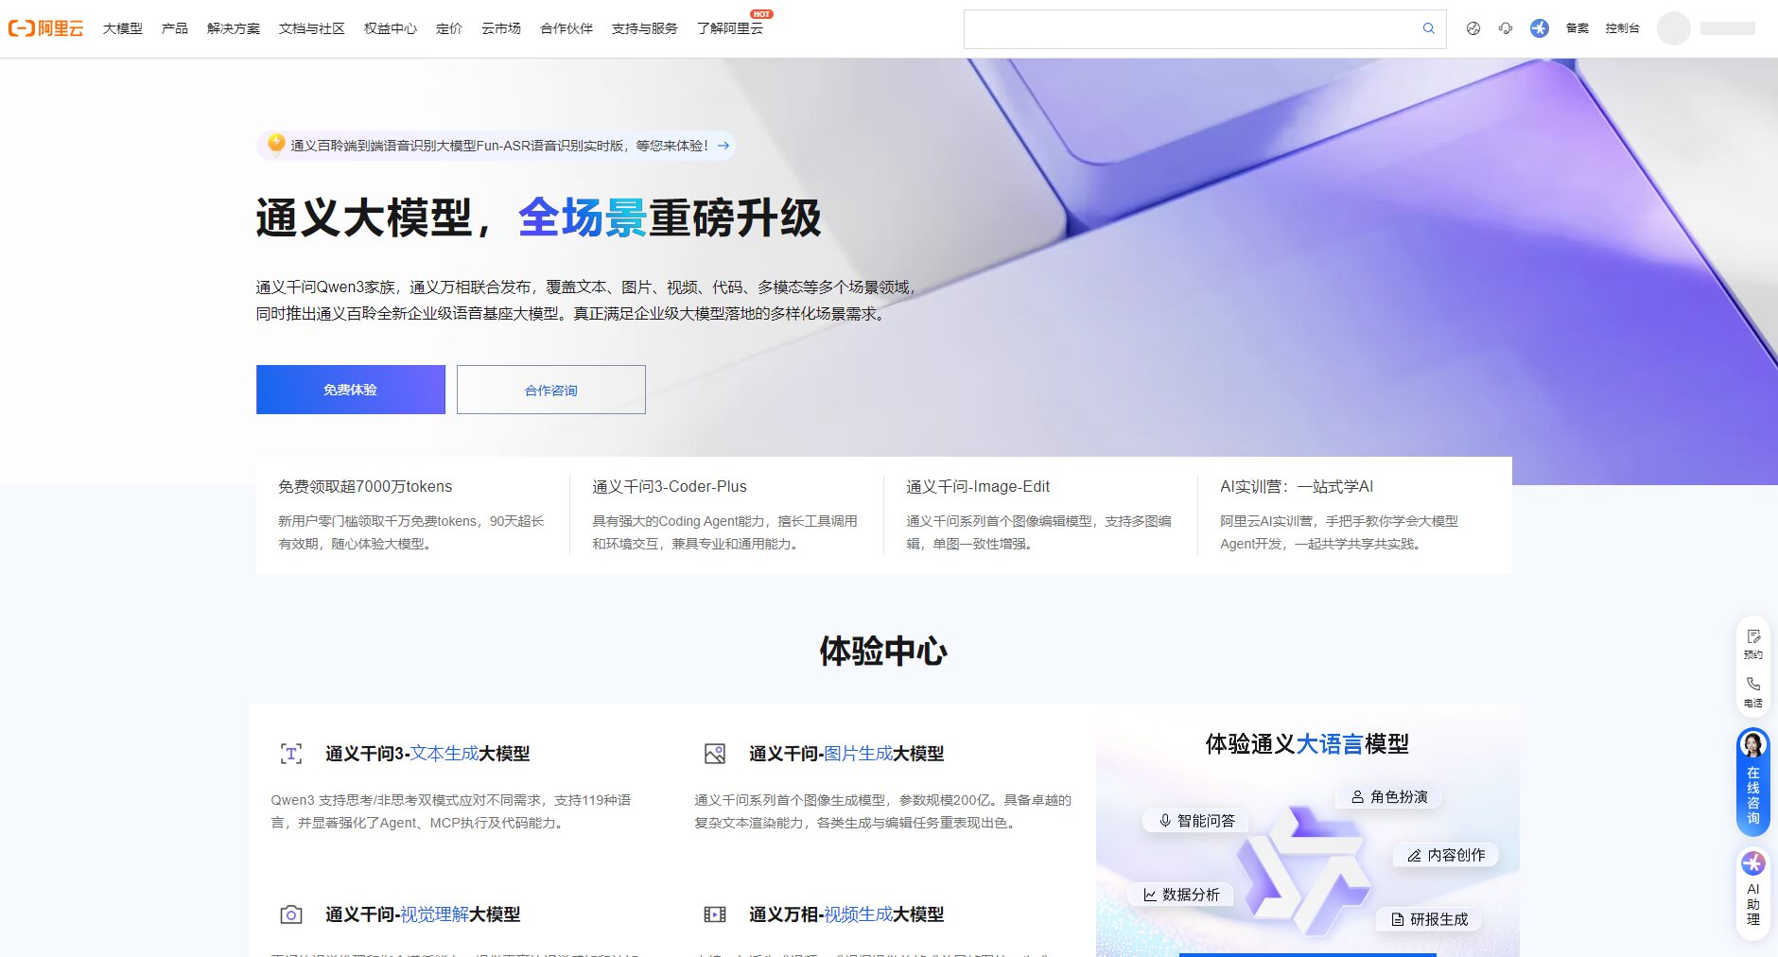Open 在线咨询 online consultation widget
The width and height of the screenshot is (1778, 957).
click(x=1753, y=781)
